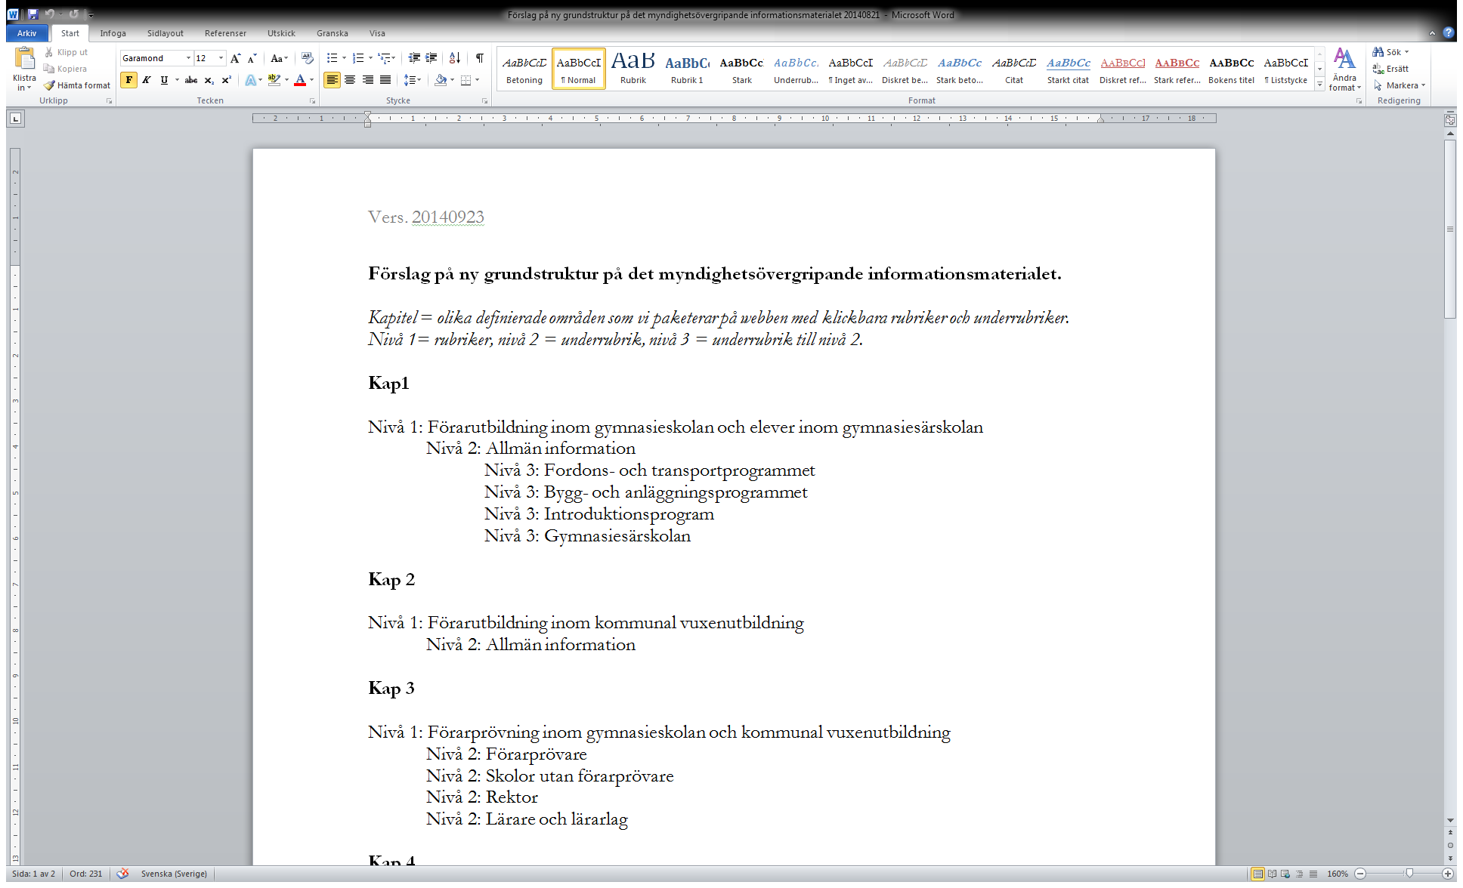Clear formatting with the eraser icon
Viewport: 1463px width, 888px height.
point(307,58)
